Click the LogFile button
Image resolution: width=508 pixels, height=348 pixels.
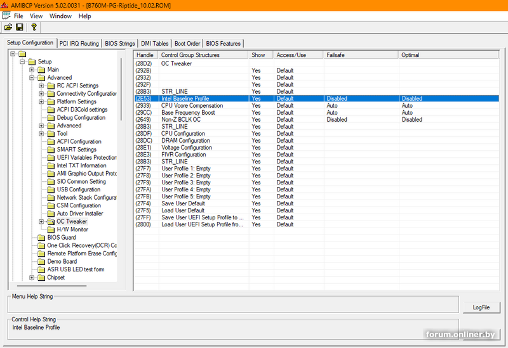pyautogui.click(x=481, y=307)
